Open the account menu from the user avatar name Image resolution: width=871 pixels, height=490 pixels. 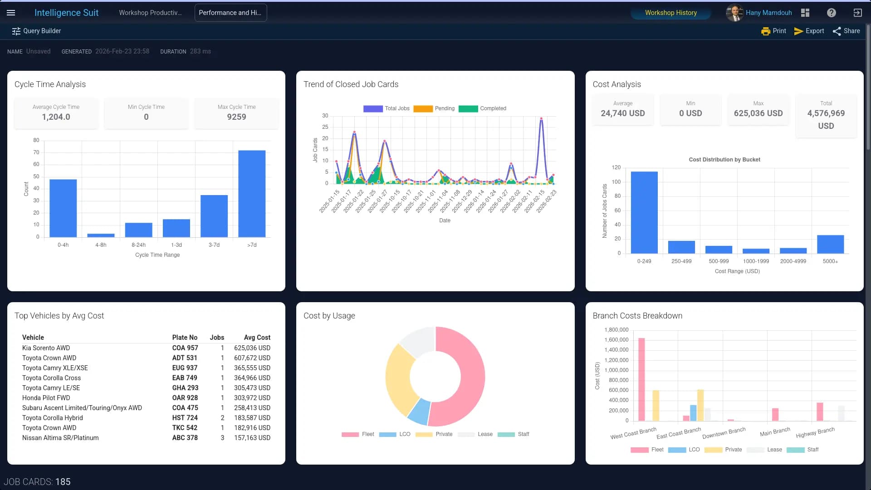pos(769,13)
